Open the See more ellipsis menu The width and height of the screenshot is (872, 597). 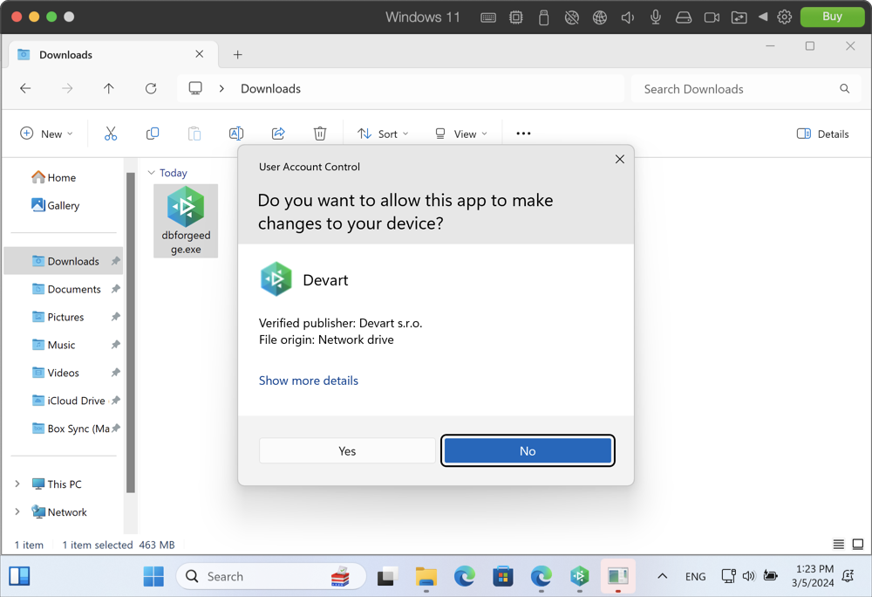[x=523, y=134]
